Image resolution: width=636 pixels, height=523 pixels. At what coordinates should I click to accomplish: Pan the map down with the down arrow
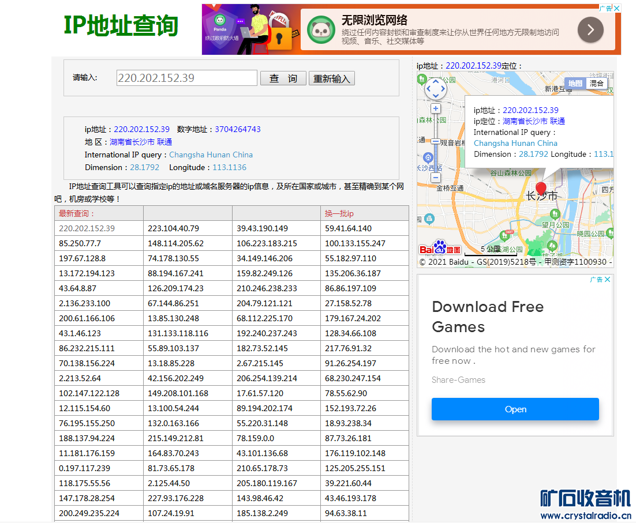point(436,96)
